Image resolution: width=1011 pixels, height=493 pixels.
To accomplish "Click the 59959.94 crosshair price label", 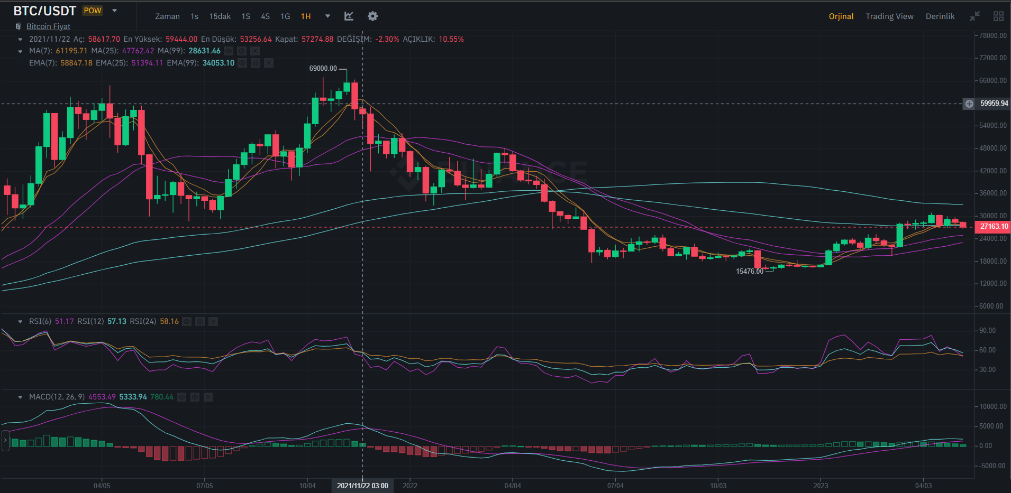I will click(994, 104).
